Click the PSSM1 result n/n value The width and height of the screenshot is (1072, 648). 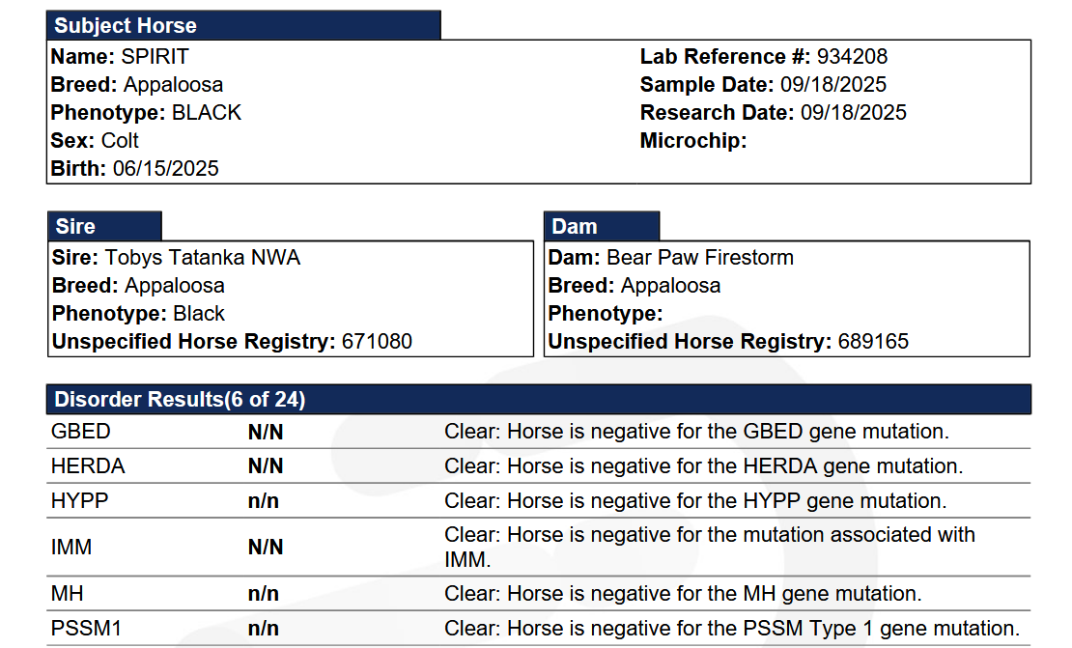click(x=264, y=629)
